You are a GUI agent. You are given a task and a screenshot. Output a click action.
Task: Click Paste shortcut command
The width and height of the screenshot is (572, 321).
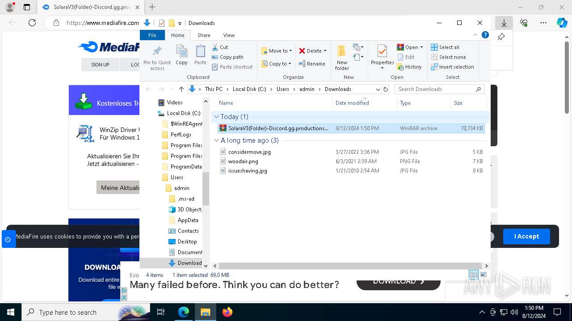[232, 67]
